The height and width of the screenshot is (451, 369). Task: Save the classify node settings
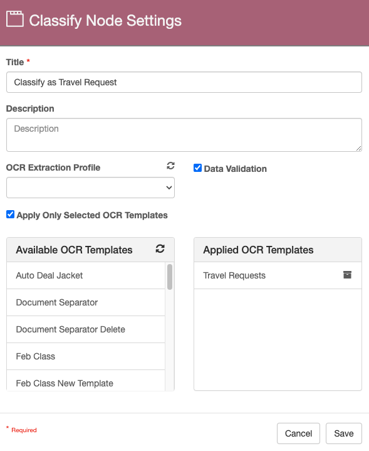(x=344, y=433)
